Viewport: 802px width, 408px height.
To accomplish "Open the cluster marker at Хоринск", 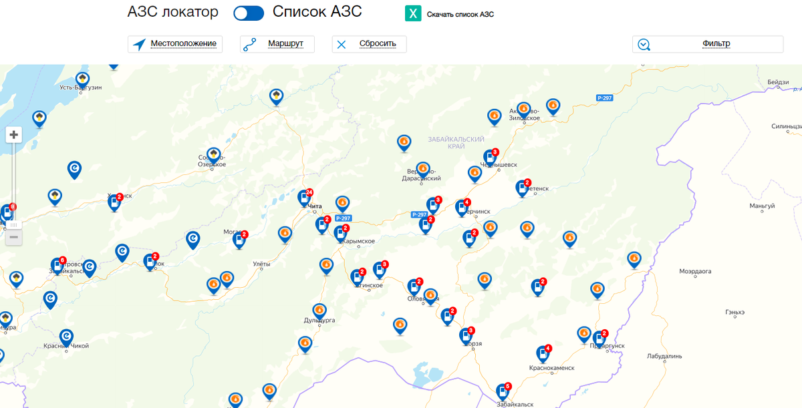I will 114,204.
